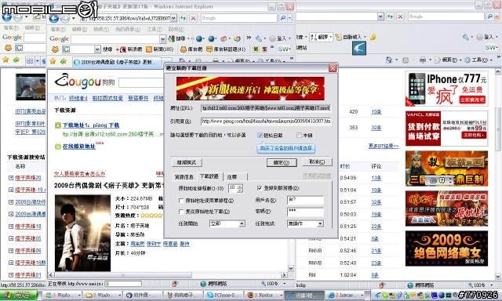Click the 密碼 password field

(x=305, y=212)
